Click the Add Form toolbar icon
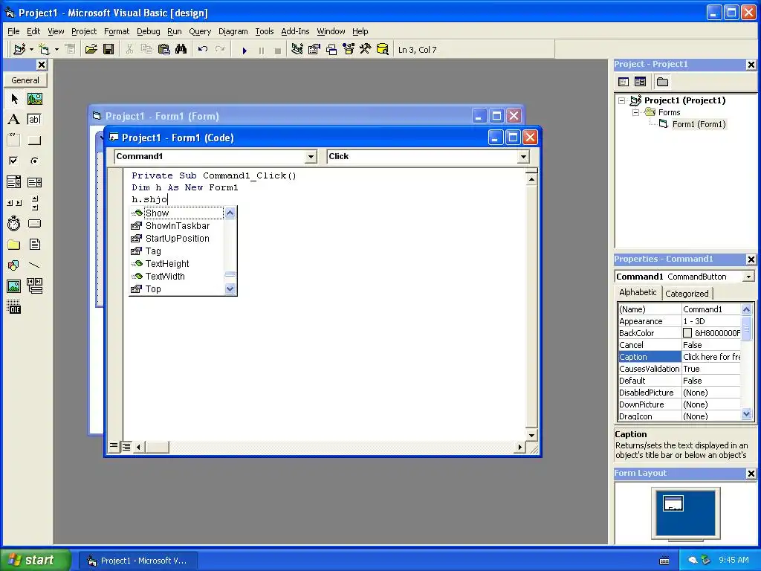This screenshot has width=761, height=571. 44,49
